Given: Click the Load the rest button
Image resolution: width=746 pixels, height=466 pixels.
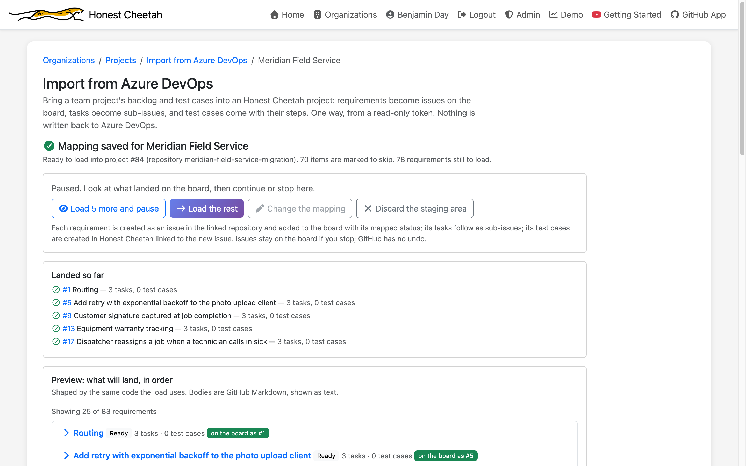Looking at the screenshot, I should [x=206, y=208].
